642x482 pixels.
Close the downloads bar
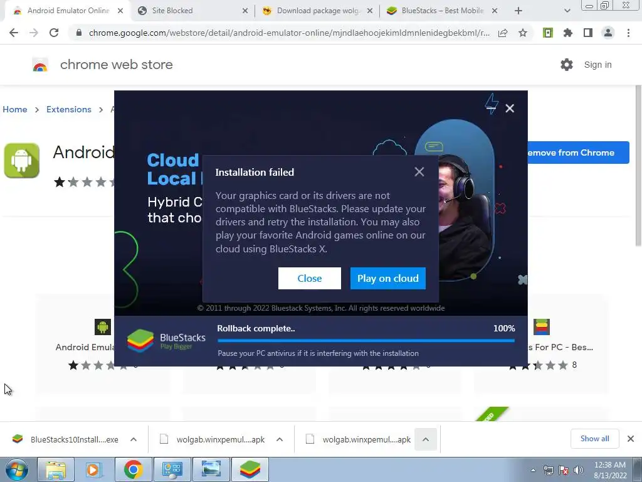631,439
